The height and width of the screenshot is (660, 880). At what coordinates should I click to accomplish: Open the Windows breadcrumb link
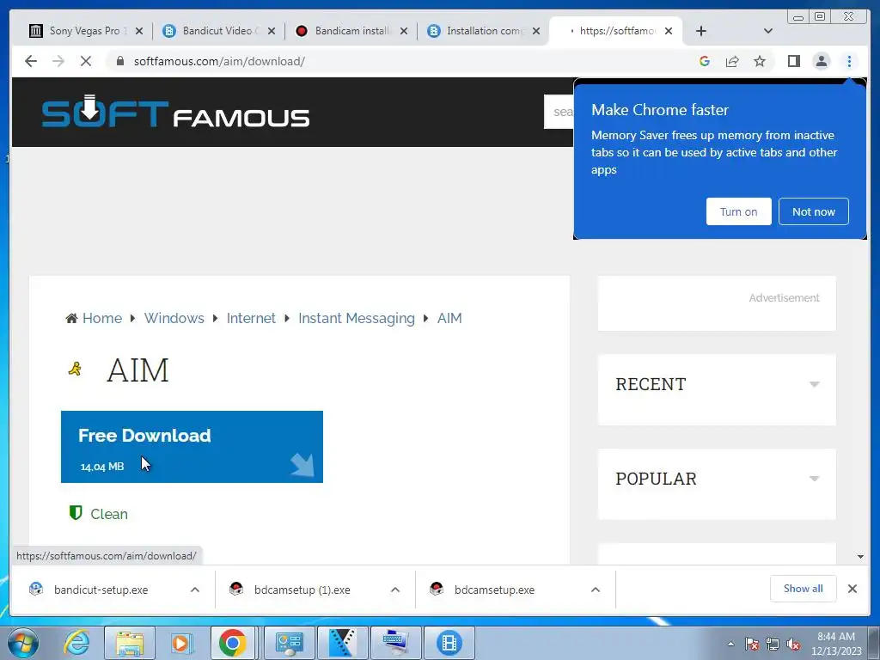(174, 318)
